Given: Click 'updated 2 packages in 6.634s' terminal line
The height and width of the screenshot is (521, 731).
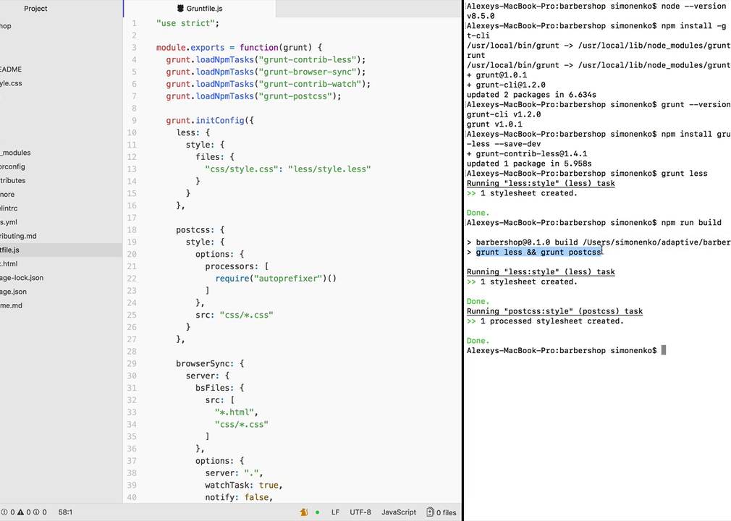Looking at the screenshot, I should coord(531,95).
